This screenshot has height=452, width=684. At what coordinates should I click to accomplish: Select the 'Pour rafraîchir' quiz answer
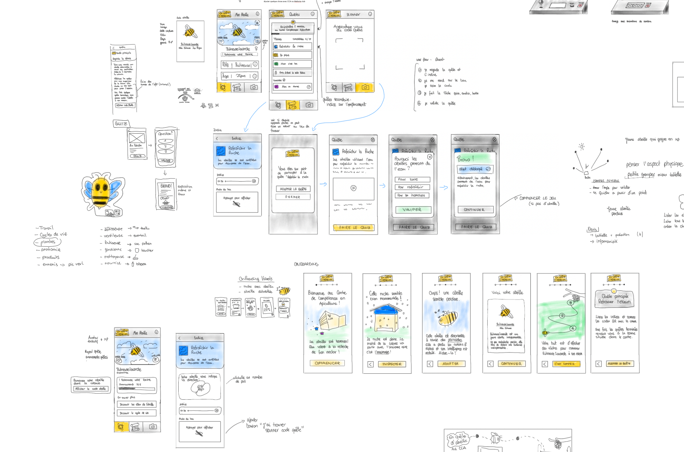[x=412, y=187]
